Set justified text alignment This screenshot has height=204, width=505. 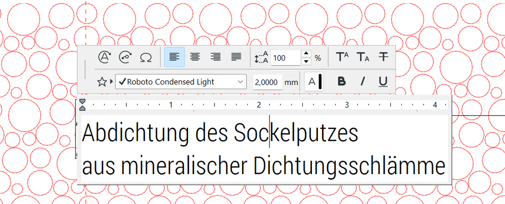[236, 57]
